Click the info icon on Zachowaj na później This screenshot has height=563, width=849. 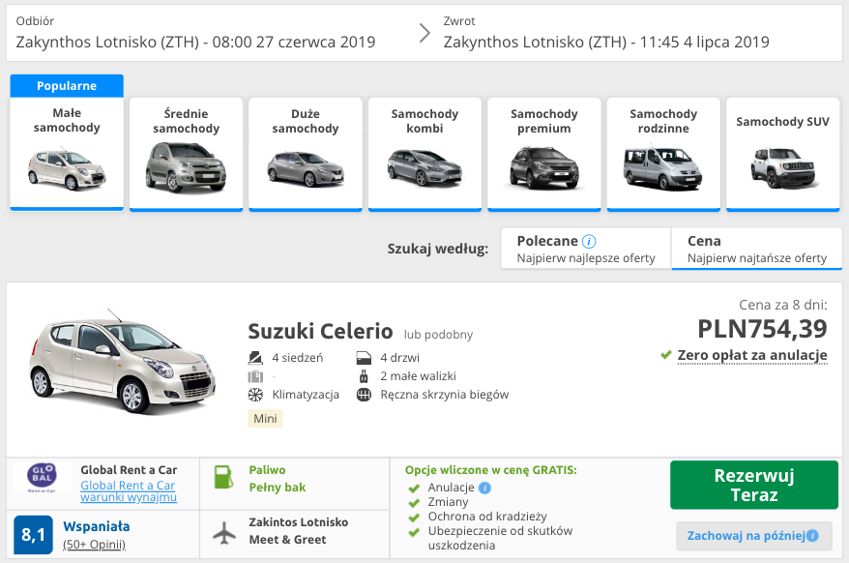(812, 536)
